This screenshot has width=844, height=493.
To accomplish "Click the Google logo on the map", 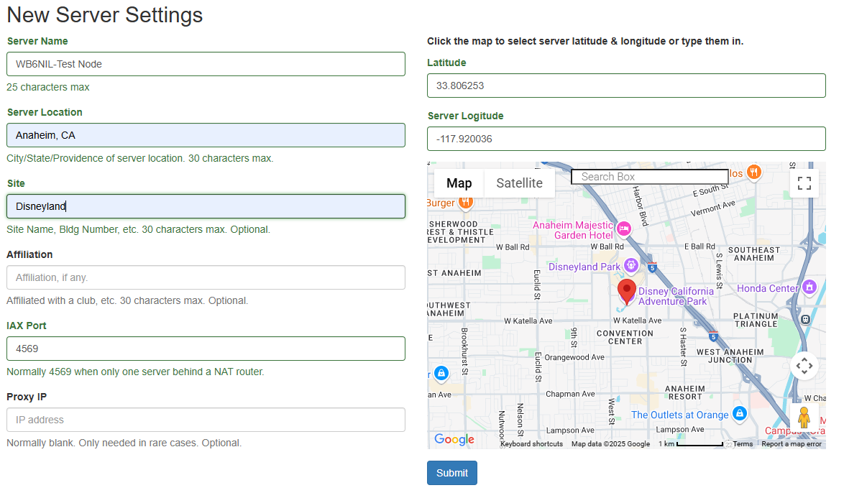I will click(454, 439).
